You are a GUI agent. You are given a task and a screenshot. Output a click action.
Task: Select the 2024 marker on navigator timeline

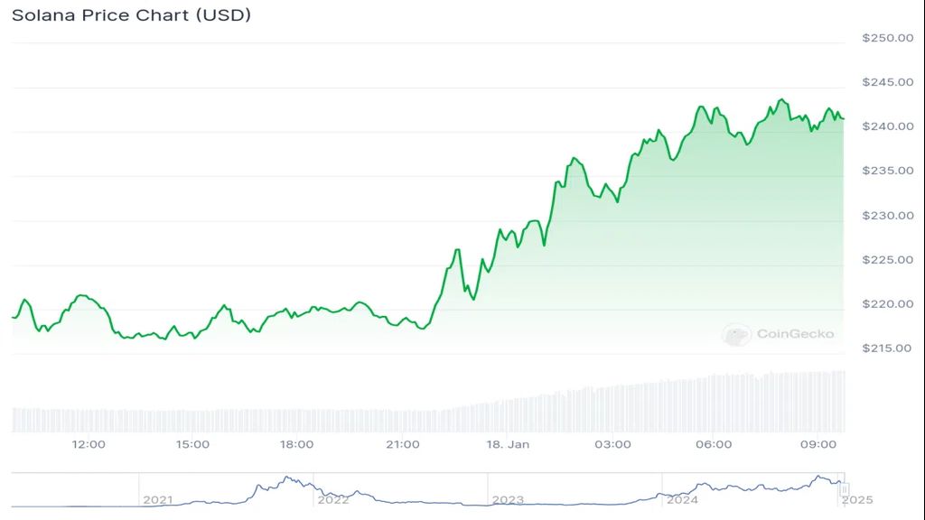pyautogui.click(x=683, y=500)
